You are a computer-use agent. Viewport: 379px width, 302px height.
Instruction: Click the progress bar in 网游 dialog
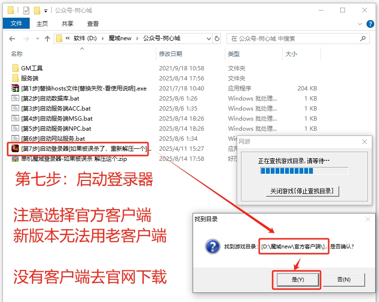[304, 171]
